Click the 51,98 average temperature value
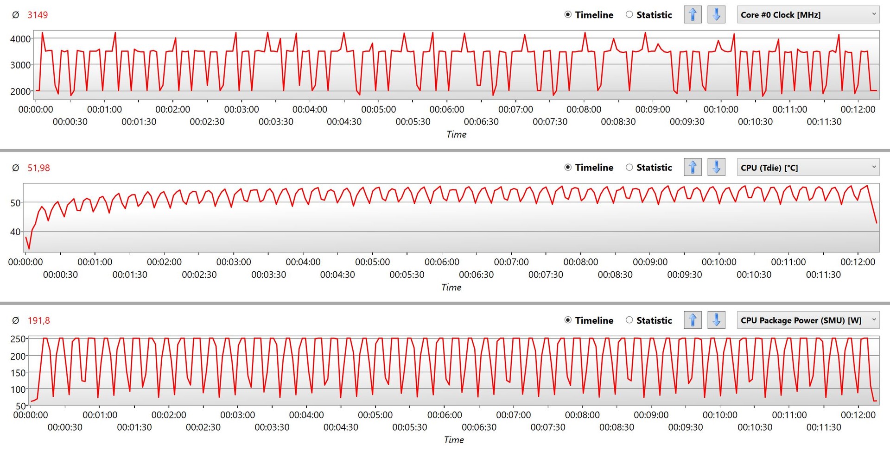Viewport: 890px width, 451px height. (x=38, y=168)
